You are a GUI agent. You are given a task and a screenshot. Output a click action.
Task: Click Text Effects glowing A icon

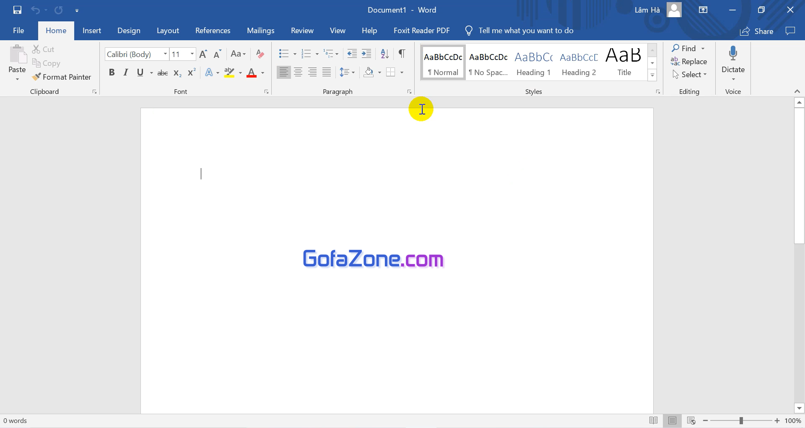[209, 73]
